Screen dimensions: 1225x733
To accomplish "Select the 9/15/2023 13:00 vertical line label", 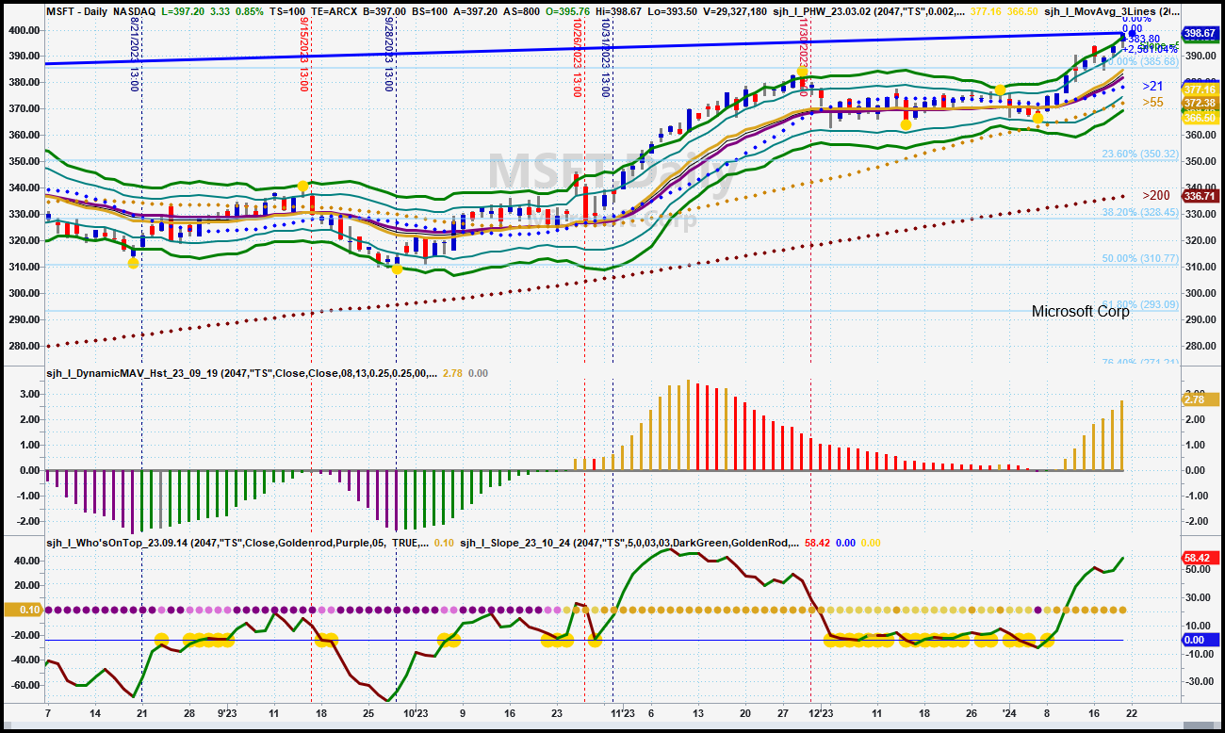I will pyautogui.click(x=304, y=53).
